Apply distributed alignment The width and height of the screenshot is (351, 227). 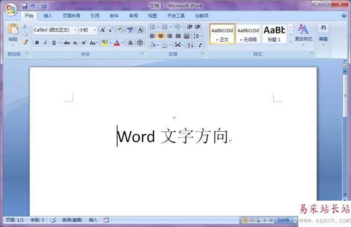[186, 36]
